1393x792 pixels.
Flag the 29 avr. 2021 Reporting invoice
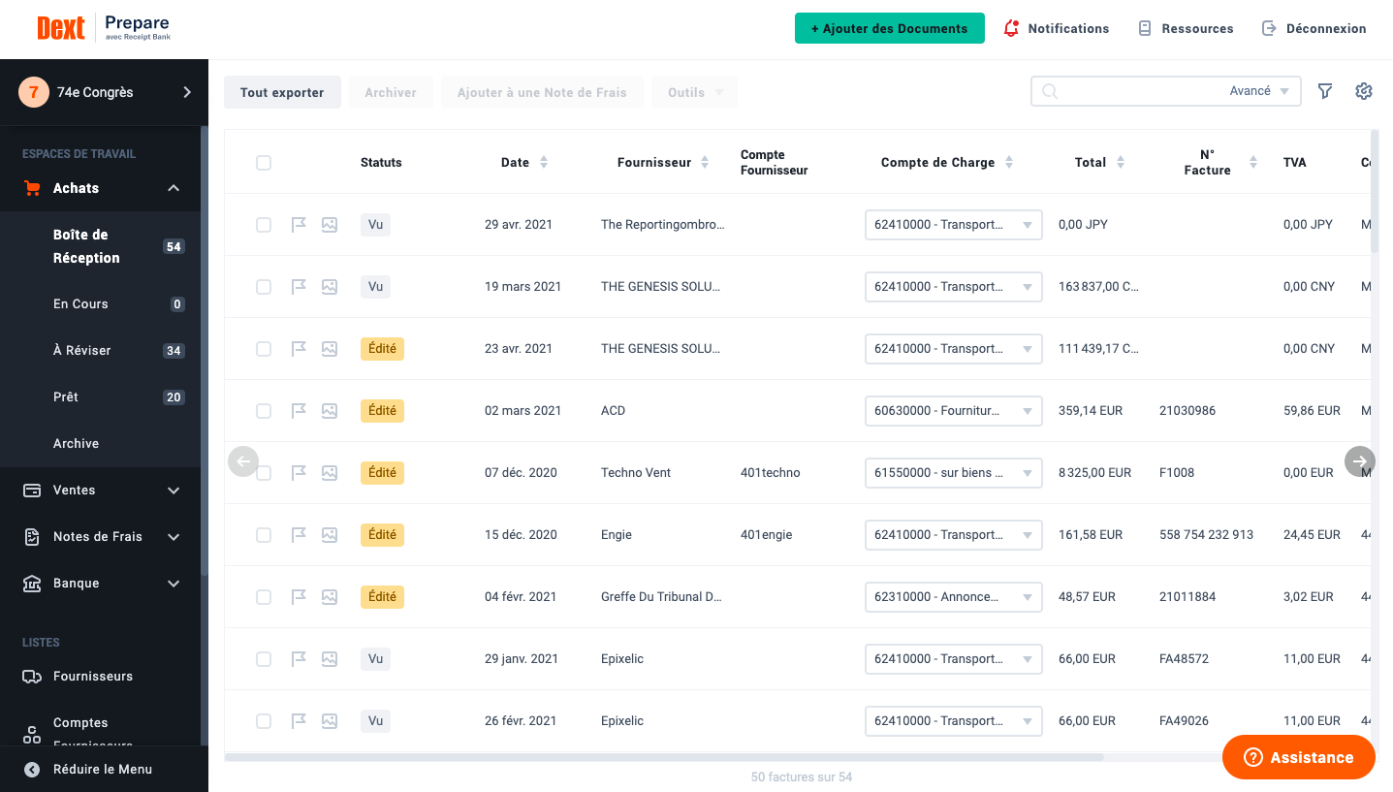(298, 224)
